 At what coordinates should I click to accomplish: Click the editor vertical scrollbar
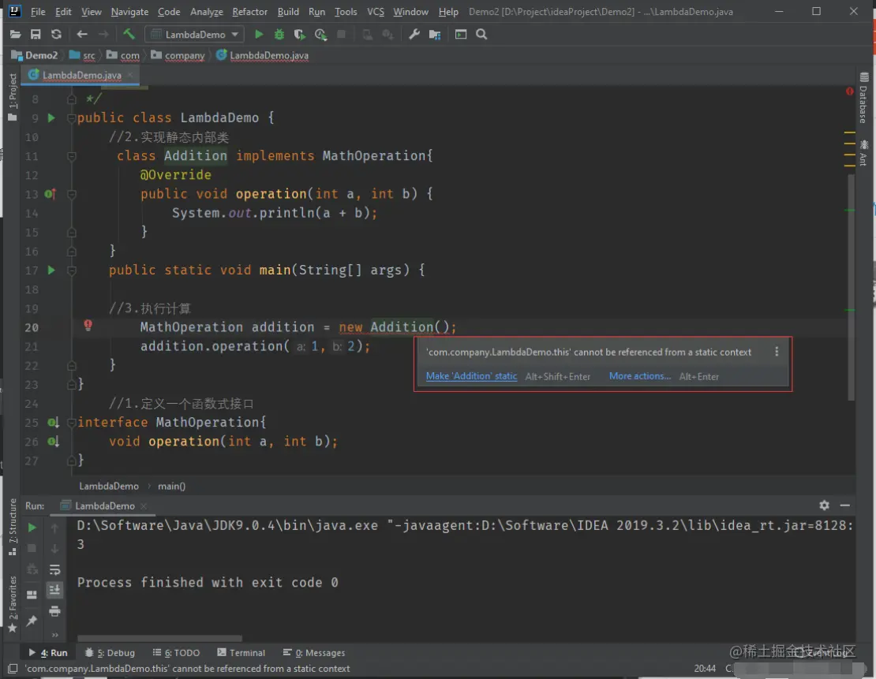pyautogui.click(x=852, y=288)
